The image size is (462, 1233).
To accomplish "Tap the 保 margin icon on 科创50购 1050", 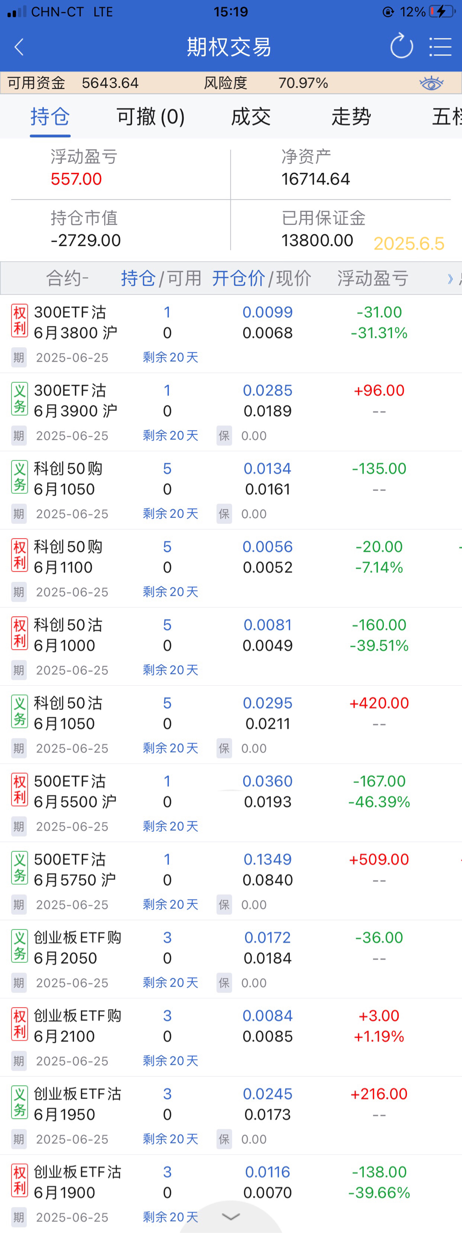I will coord(224,514).
